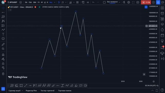Image resolution: width=165 pixels, height=93 pixels.
Task: Expand the timeframe dropdown arrow
Action: click(54, 2)
